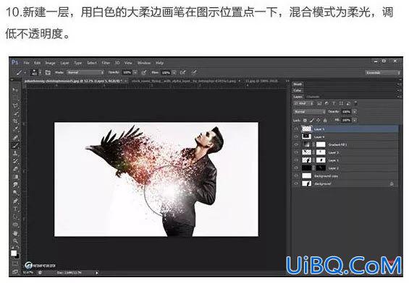The image size is (409, 283).
Task: Click the foreground color swatch
Action: (x=13, y=253)
